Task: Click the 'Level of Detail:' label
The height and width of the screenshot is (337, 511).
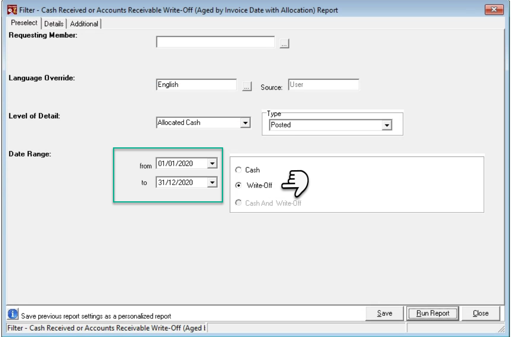Action: click(x=34, y=116)
